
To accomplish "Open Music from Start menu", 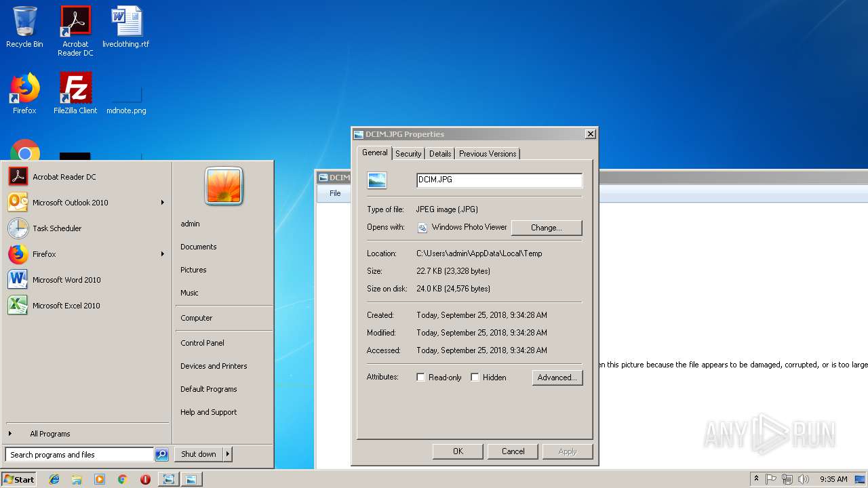I will click(189, 293).
